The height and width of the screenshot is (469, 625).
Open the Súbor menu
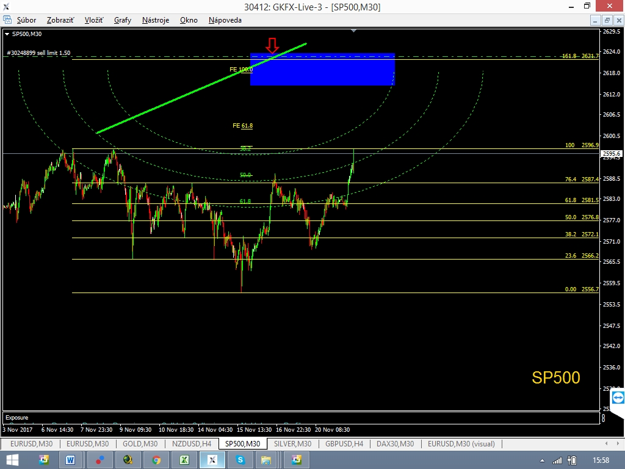26,20
